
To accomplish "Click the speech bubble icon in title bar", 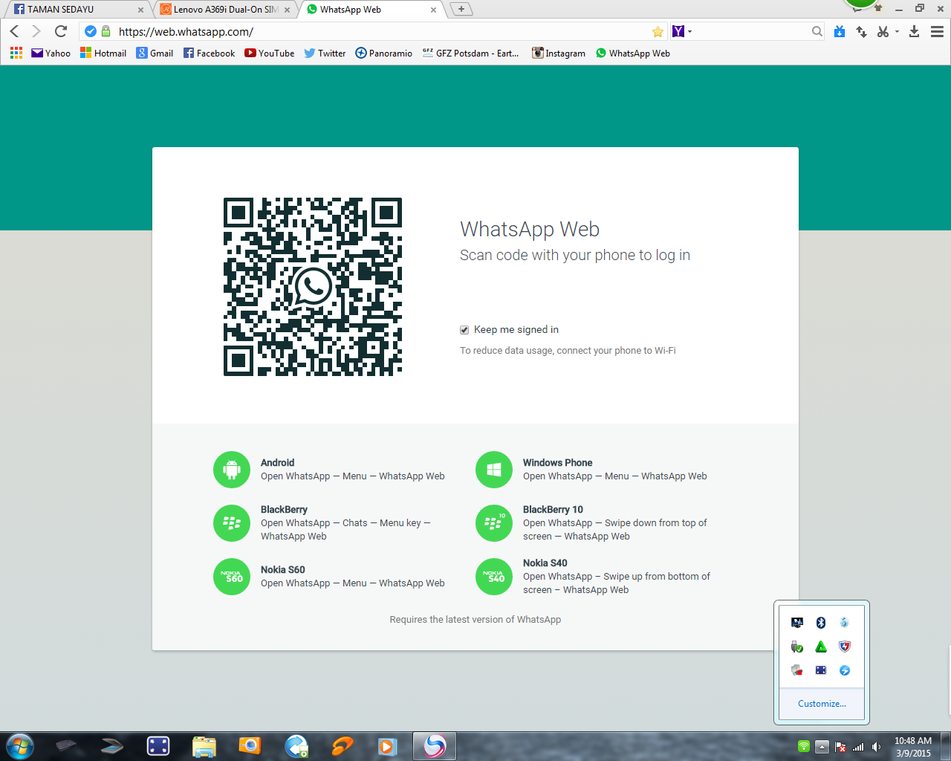I will pyautogui.click(x=857, y=10).
